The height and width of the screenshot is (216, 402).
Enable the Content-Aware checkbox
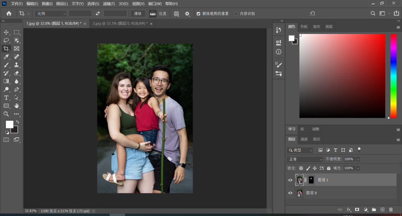click(236, 14)
